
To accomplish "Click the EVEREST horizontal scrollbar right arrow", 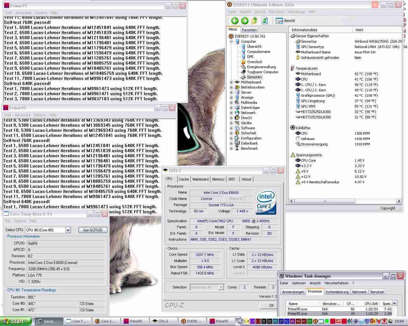I will pyautogui.click(x=398, y=201).
